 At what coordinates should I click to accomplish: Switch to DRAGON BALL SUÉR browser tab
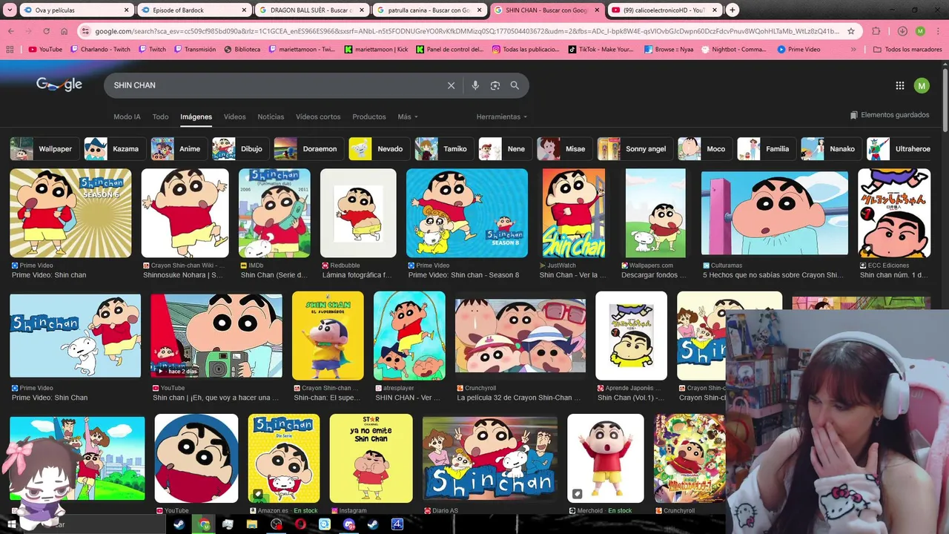click(x=311, y=10)
